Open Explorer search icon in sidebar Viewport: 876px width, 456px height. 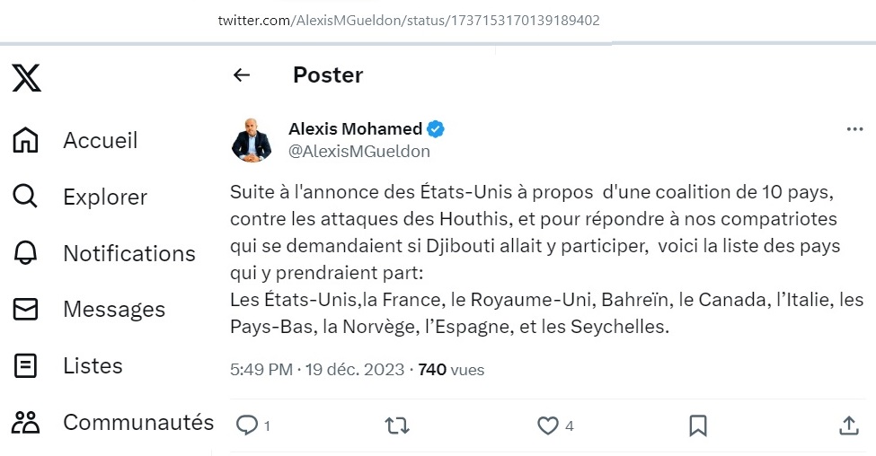[25, 197]
